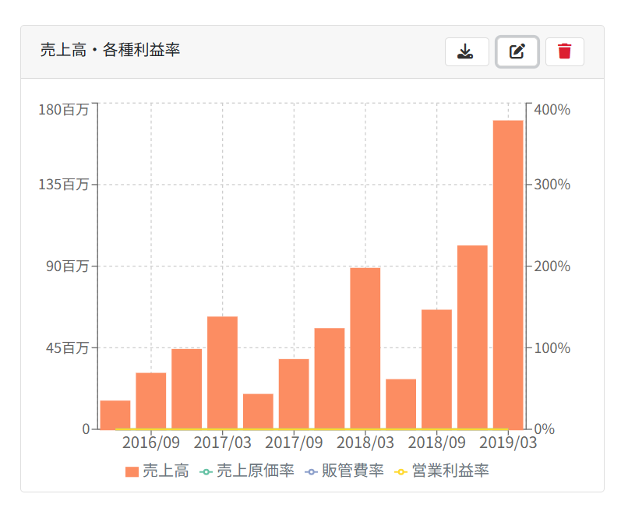Click the 売上高・各種利益率 chart title
Image resolution: width=621 pixels, height=515 pixels.
tap(110, 50)
